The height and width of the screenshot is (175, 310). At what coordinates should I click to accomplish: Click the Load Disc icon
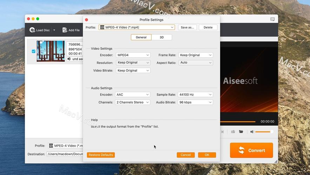click(x=32, y=30)
